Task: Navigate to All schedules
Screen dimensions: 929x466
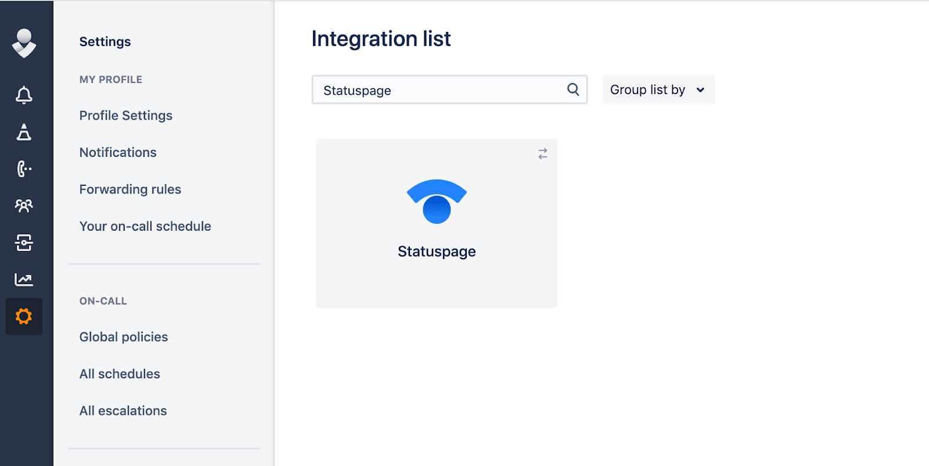Action: 120,374
